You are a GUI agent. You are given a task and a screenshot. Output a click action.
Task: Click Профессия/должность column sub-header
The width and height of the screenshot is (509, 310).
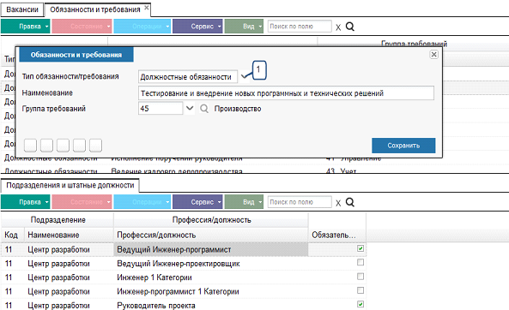210,235
